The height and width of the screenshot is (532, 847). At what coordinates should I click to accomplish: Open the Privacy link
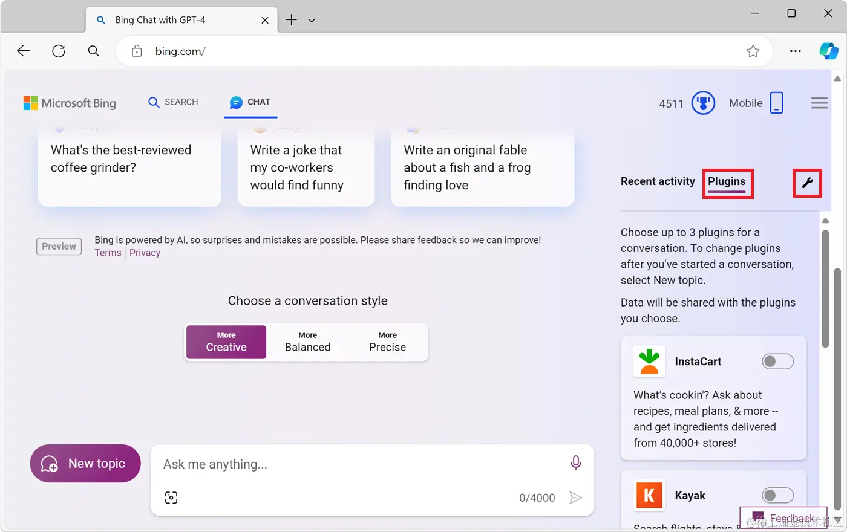coord(145,253)
